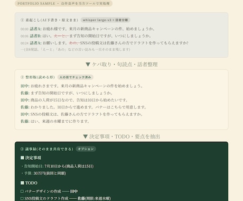Click '予算: 30万円(前回と同額)'

[45, 173]
